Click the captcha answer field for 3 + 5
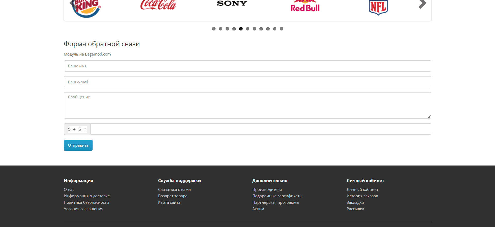The height and width of the screenshot is (227, 495). 261,129
